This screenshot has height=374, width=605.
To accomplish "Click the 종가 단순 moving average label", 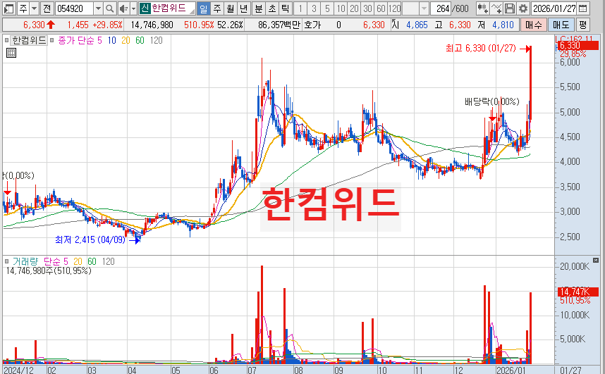I will 76,40.
